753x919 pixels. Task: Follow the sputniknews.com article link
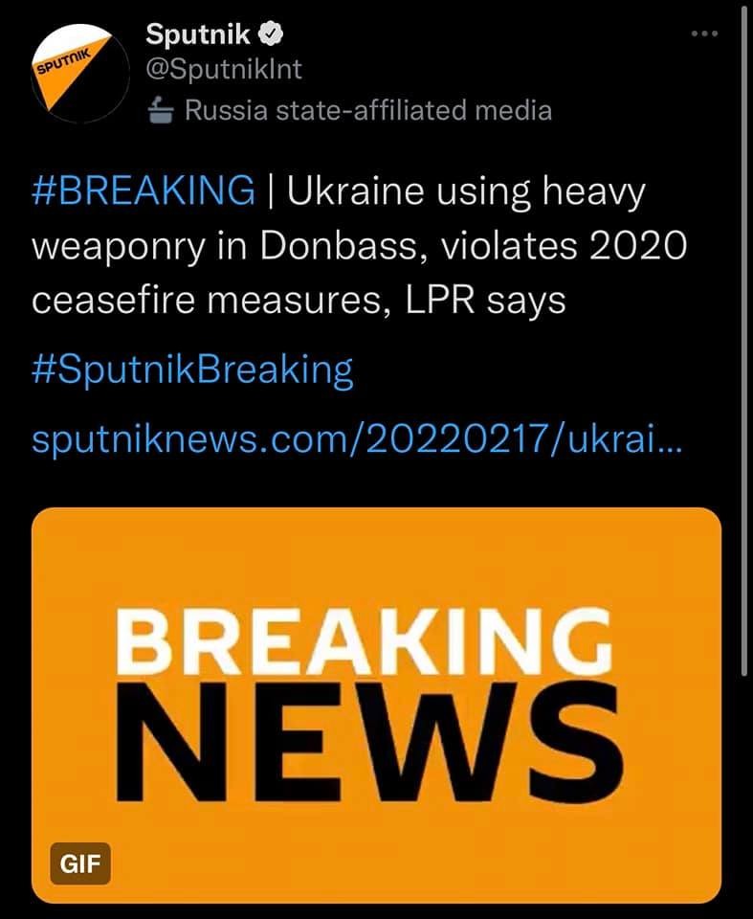[x=357, y=439]
